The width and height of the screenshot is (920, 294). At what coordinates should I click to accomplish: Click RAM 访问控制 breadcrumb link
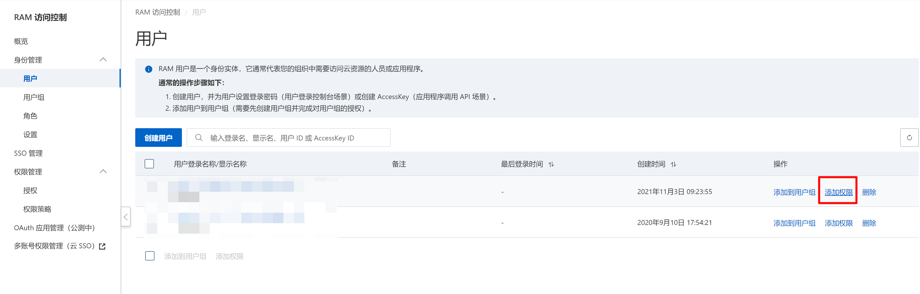(157, 12)
